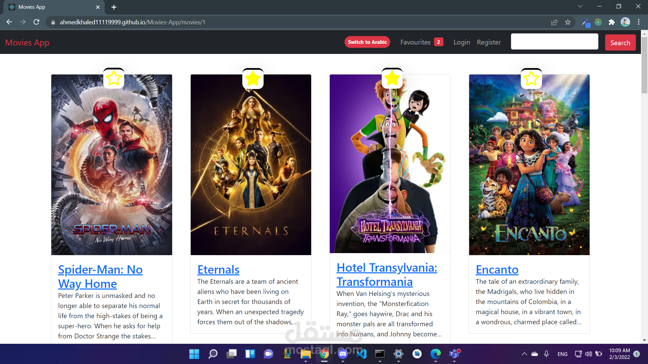Select the Movies App browser tab

click(54, 7)
